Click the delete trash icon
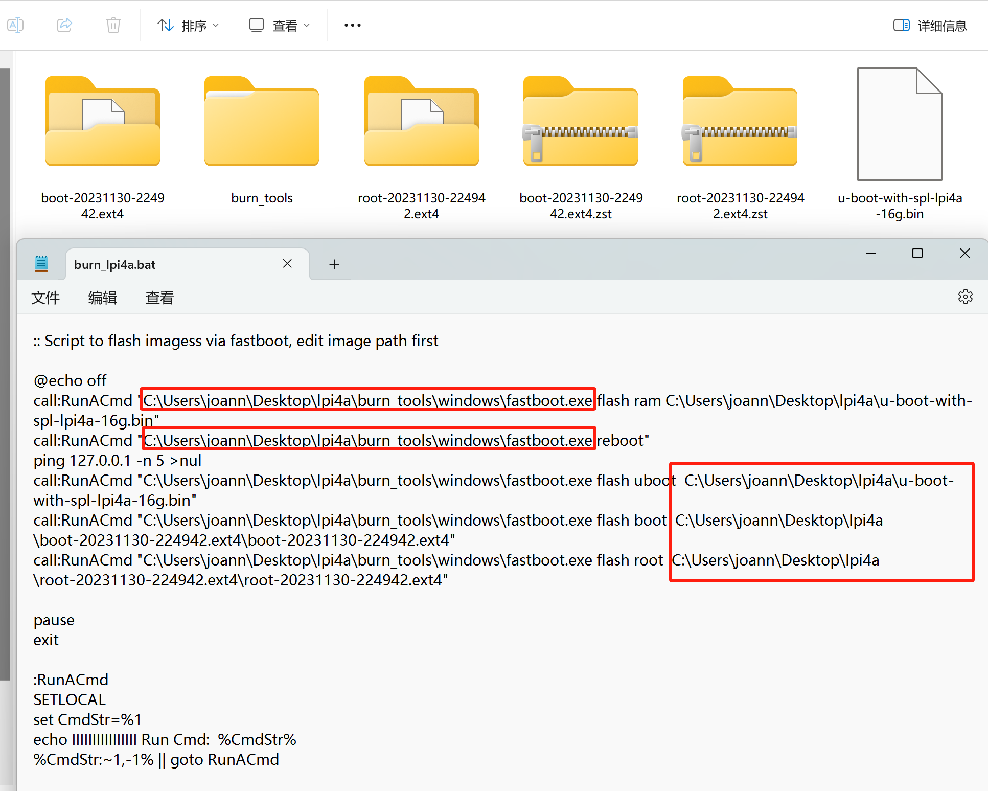The image size is (988, 791). click(x=113, y=25)
